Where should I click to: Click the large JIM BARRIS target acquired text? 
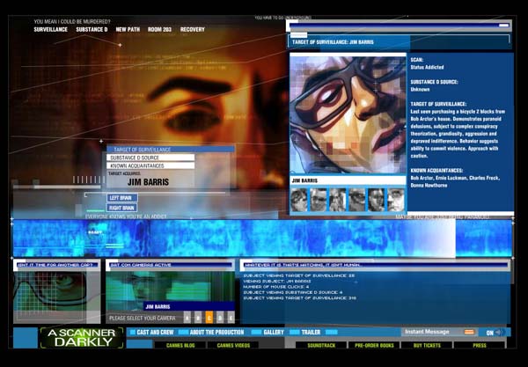pyautogui.click(x=148, y=182)
